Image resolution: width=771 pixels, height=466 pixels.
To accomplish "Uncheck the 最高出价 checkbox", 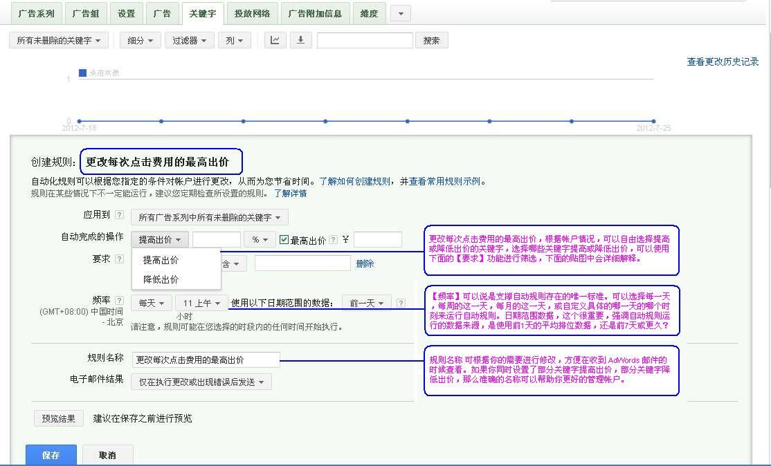I will pyautogui.click(x=284, y=240).
